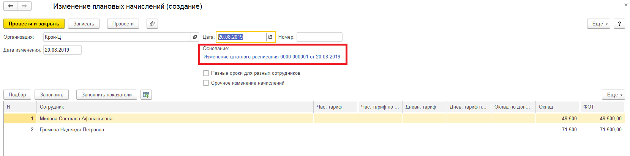Open help with the question mark button
The height and width of the screenshot is (156, 630).
tap(619, 24)
